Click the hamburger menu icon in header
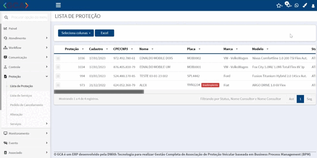317x158 pixels. tap(58, 5)
